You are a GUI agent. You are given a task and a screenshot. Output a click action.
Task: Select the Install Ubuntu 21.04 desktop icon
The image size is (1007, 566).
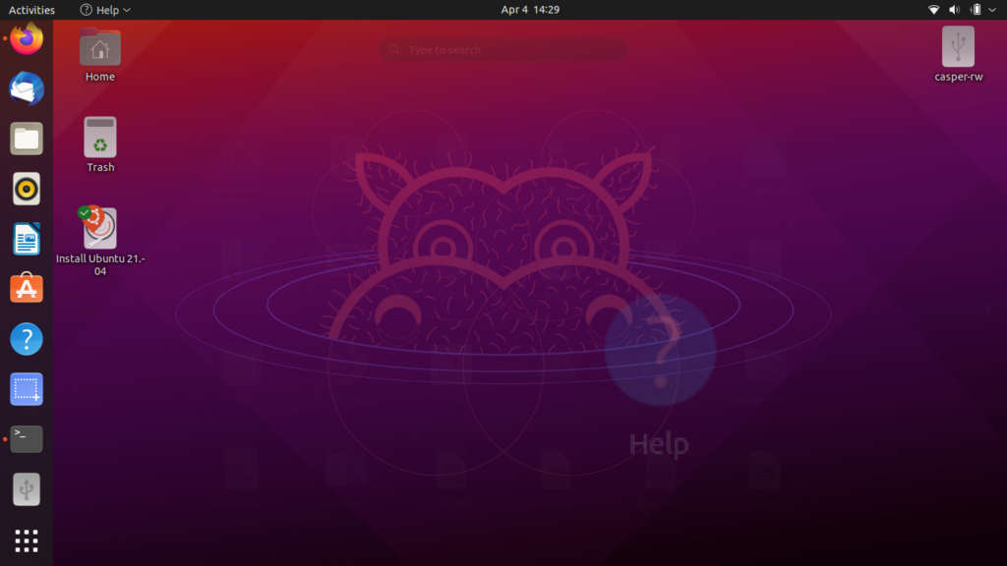[100, 242]
